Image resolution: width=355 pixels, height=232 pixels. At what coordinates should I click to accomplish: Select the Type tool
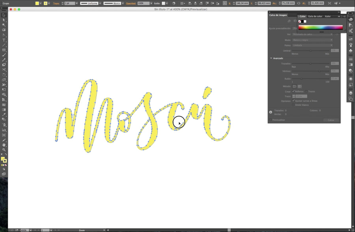pos(4,40)
